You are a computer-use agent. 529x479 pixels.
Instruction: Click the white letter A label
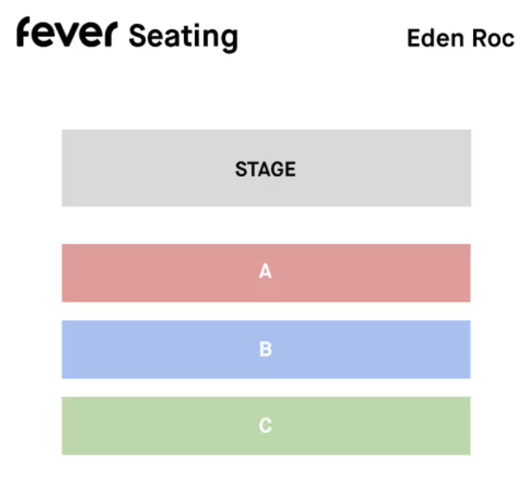265,272
